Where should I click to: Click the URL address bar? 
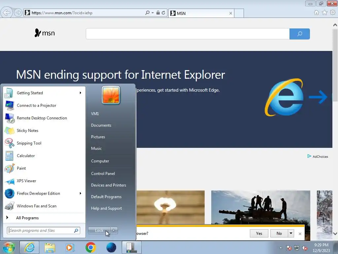pos(84,13)
